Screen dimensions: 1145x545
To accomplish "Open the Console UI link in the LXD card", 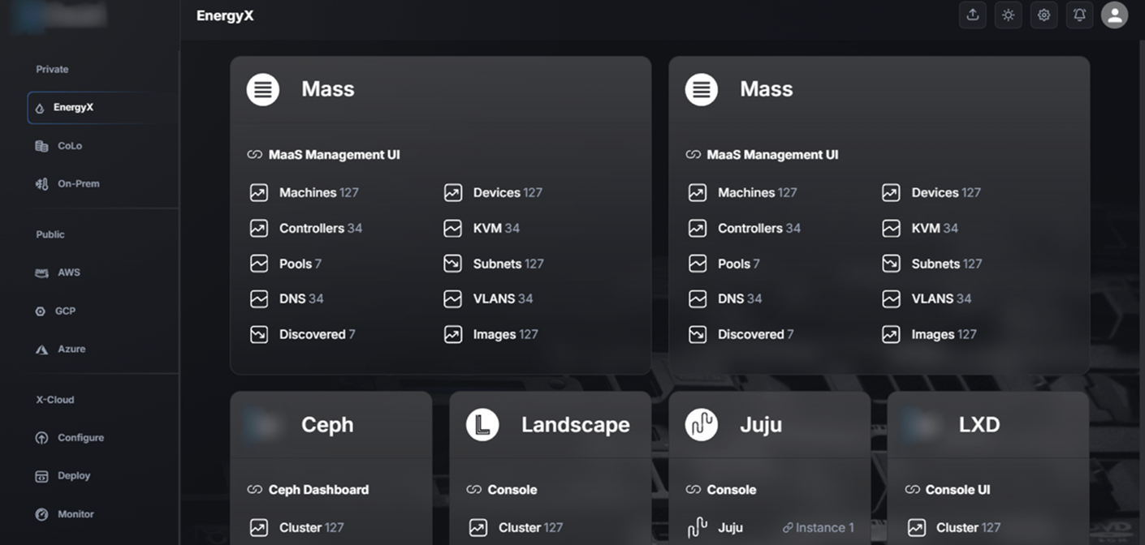I will pyautogui.click(x=948, y=490).
